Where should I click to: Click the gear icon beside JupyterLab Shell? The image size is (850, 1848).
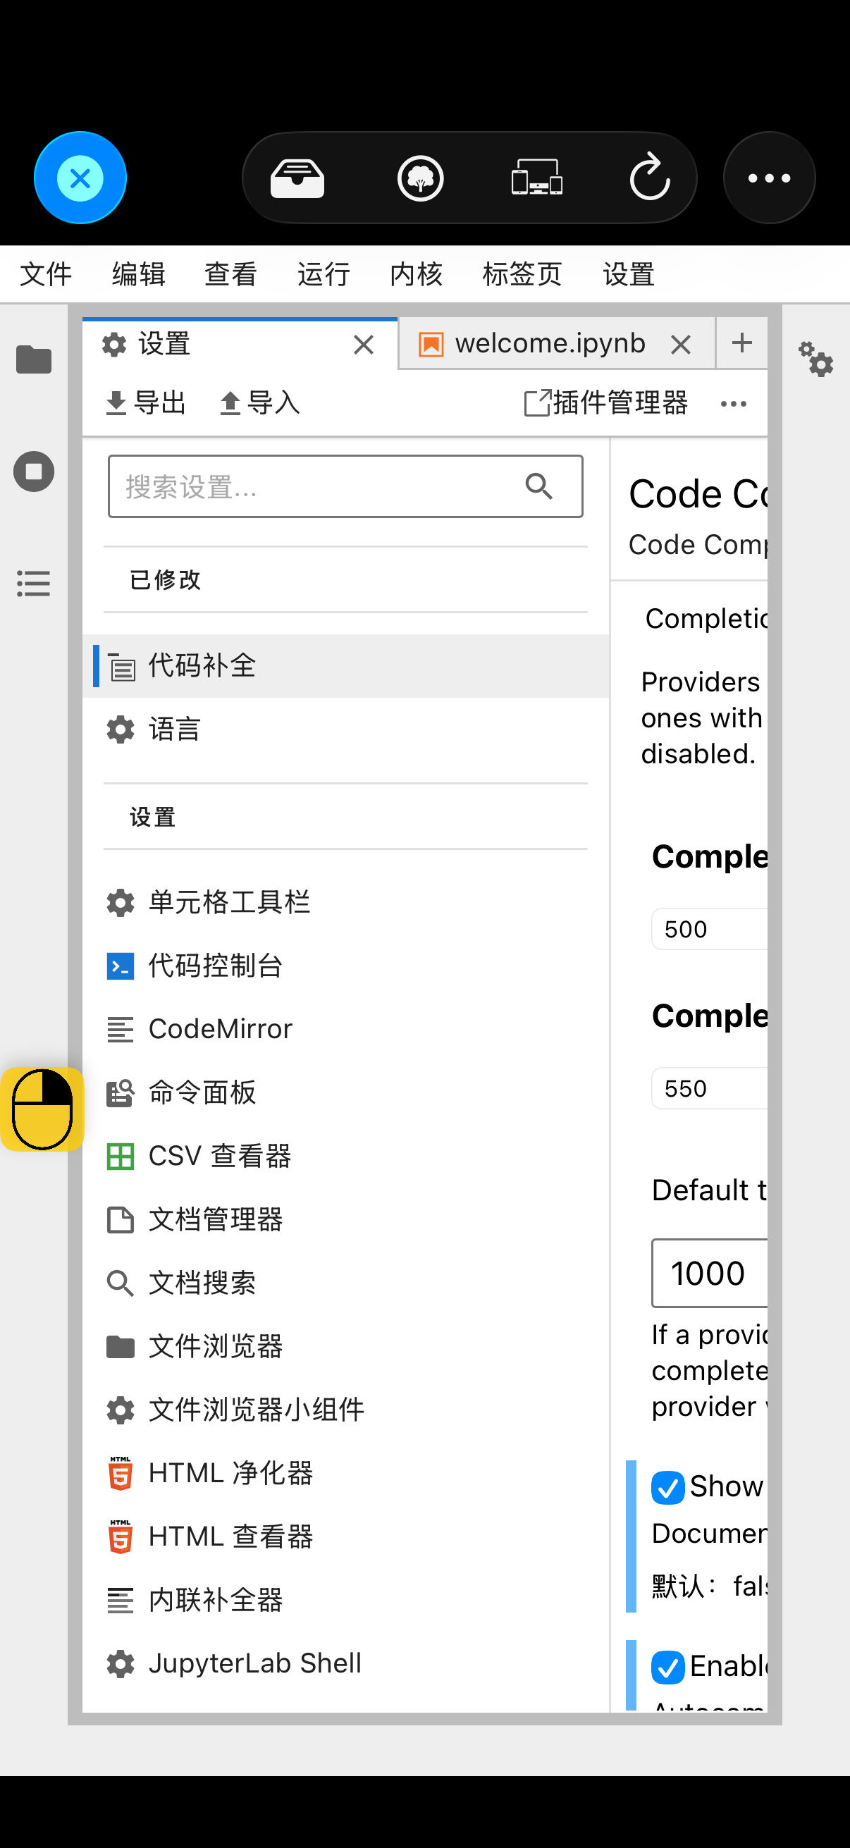[121, 1663]
